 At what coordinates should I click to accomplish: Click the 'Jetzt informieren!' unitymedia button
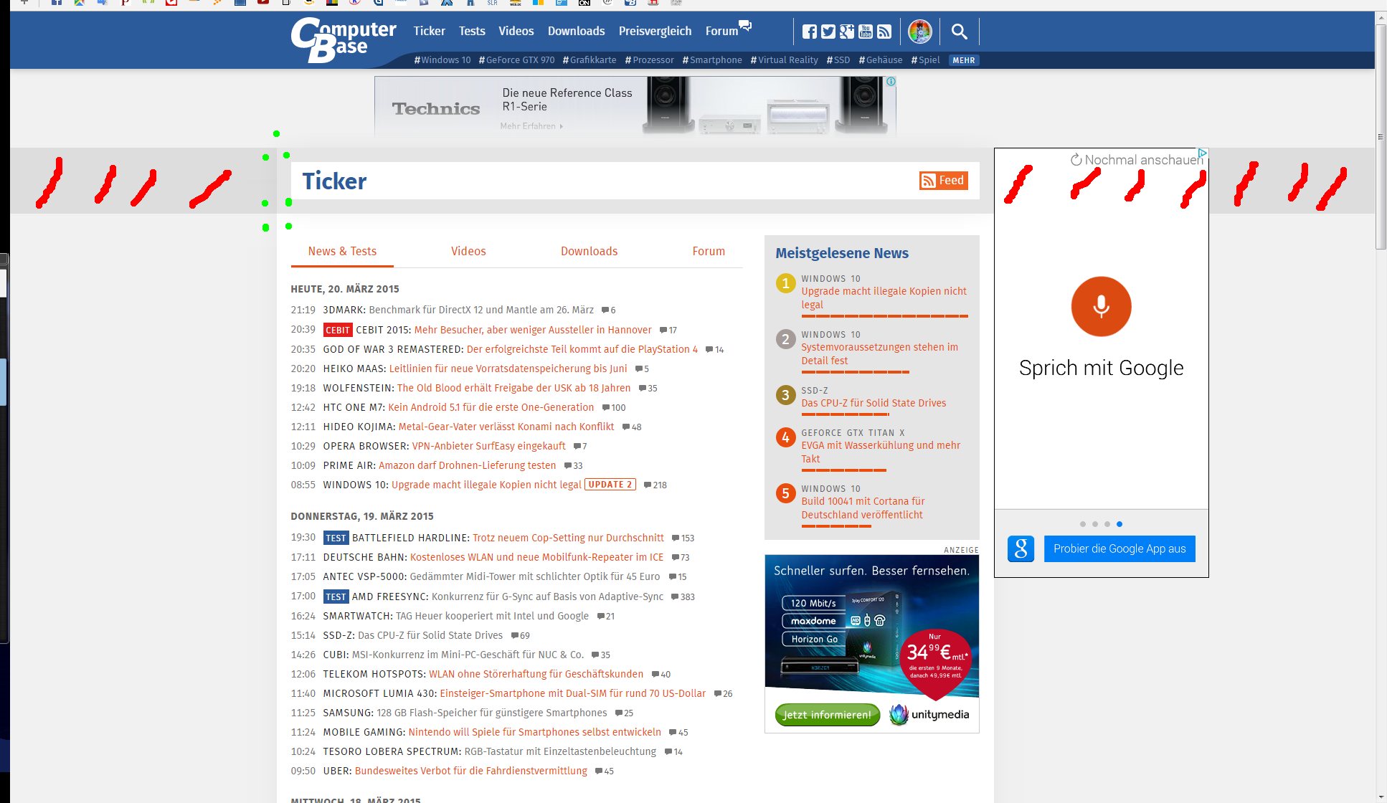(827, 715)
